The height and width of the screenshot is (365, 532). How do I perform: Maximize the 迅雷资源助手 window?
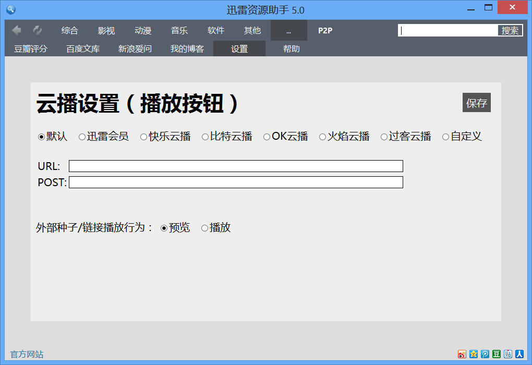click(x=488, y=7)
